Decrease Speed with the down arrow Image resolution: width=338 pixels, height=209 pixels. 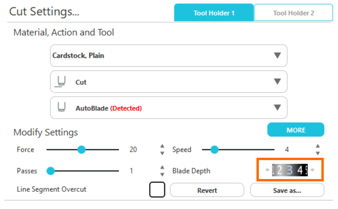tap(317, 153)
